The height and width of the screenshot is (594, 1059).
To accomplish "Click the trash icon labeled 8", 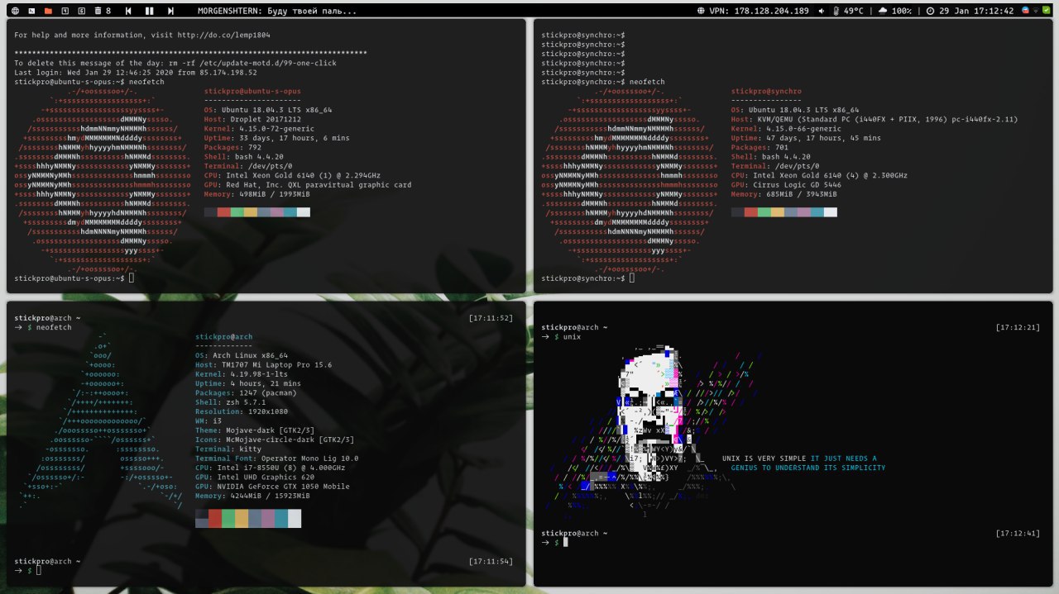I will [103, 11].
